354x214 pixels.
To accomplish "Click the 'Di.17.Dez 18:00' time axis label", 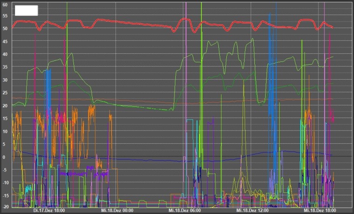I will [x=49, y=211].
